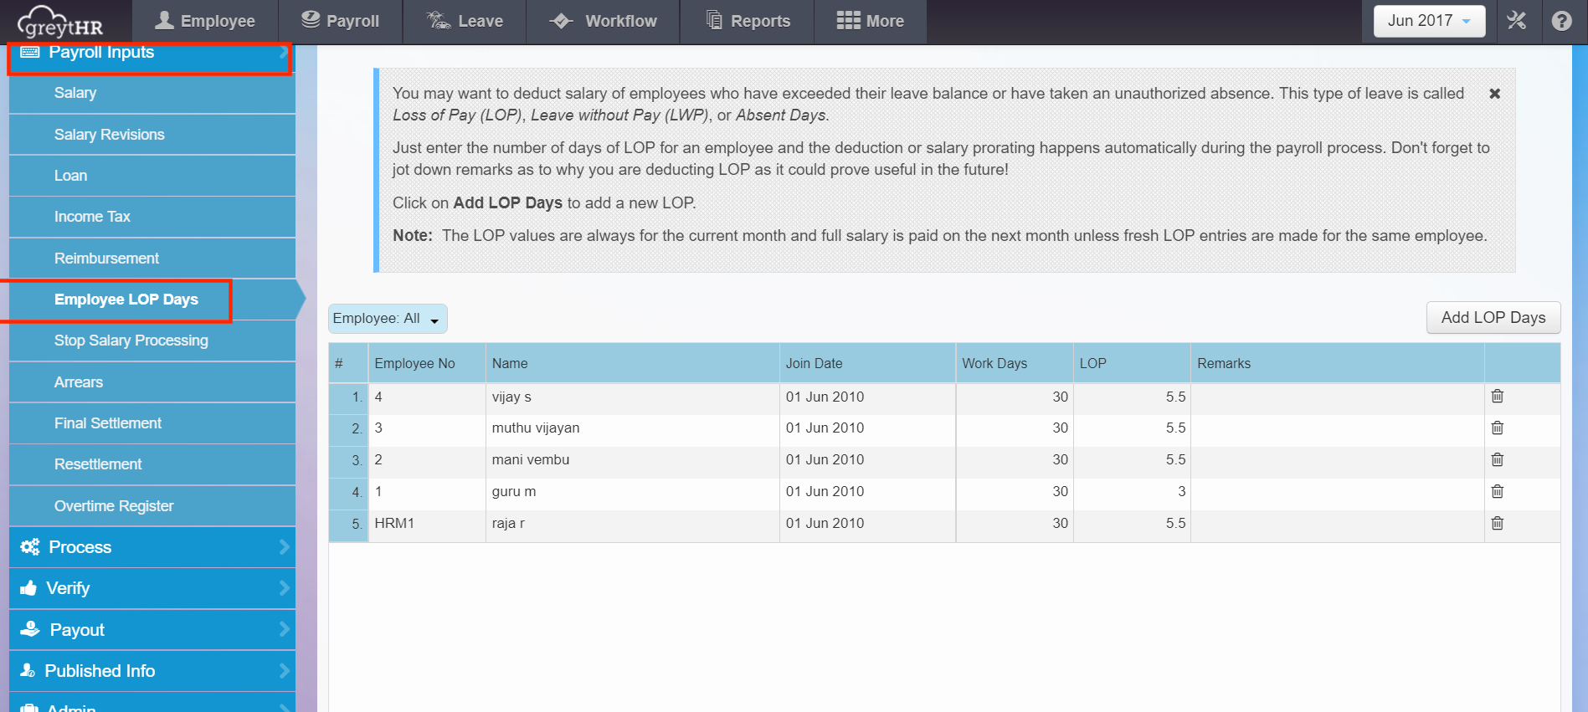Screen dimensions: 1588x712
Task: Click the greytHR logo
Action: [x=60, y=22]
